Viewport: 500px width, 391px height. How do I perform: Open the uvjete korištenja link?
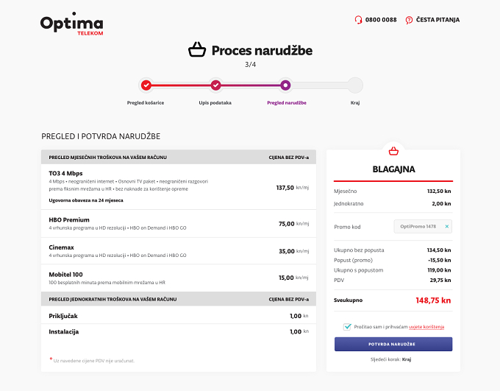(x=426, y=327)
